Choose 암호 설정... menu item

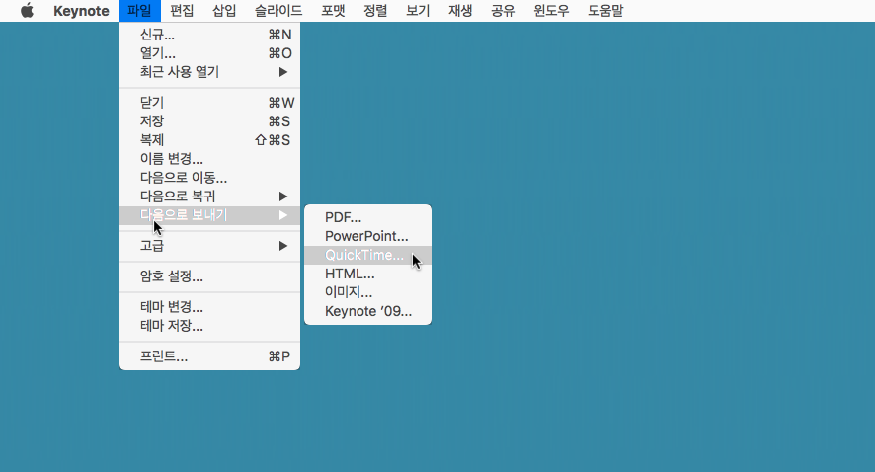click(209, 276)
